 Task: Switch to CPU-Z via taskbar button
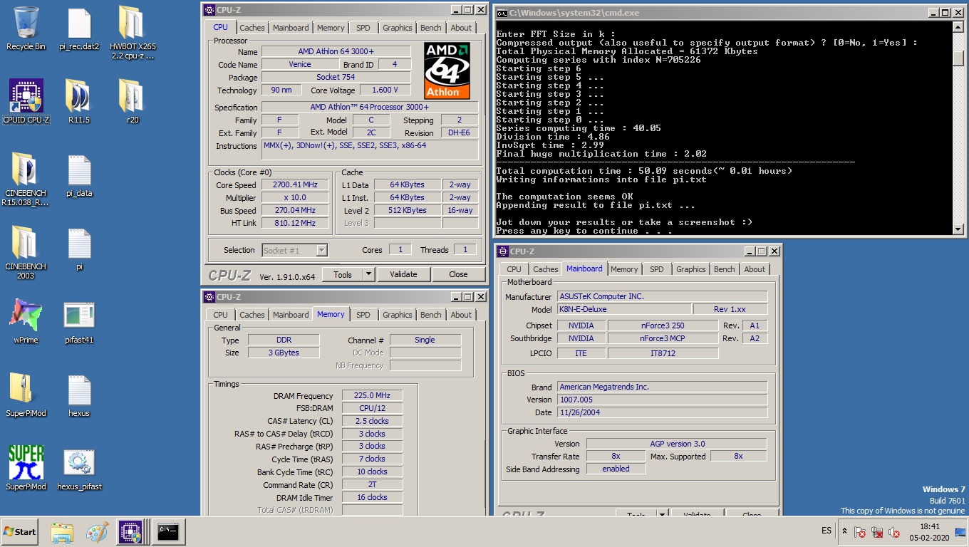click(131, 531)
